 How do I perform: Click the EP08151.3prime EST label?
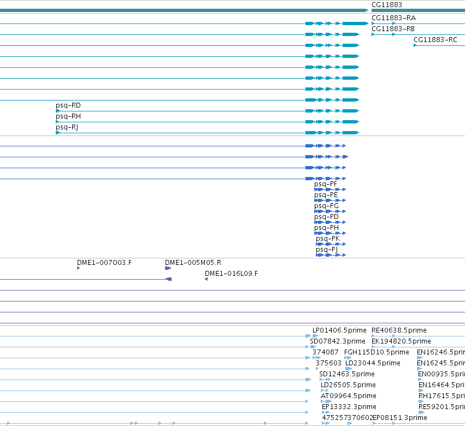click(400, 418)
